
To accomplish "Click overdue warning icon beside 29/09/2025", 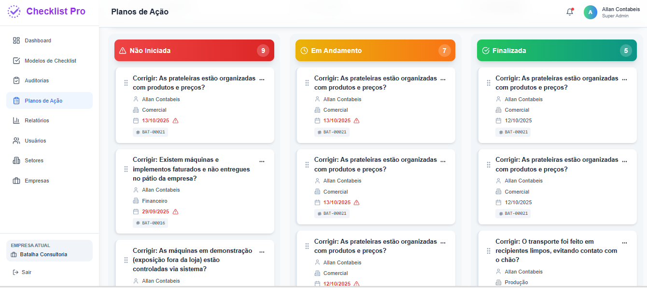I will pyautogui.click(x=175, y=211).
